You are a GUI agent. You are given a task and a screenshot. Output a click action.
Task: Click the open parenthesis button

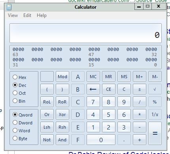tap(47, 89)
